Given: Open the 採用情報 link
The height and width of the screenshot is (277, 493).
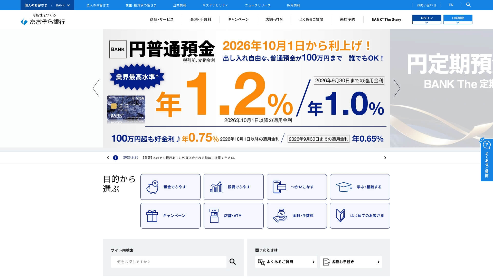Looking at the screenshot, I should coord(294,5).
